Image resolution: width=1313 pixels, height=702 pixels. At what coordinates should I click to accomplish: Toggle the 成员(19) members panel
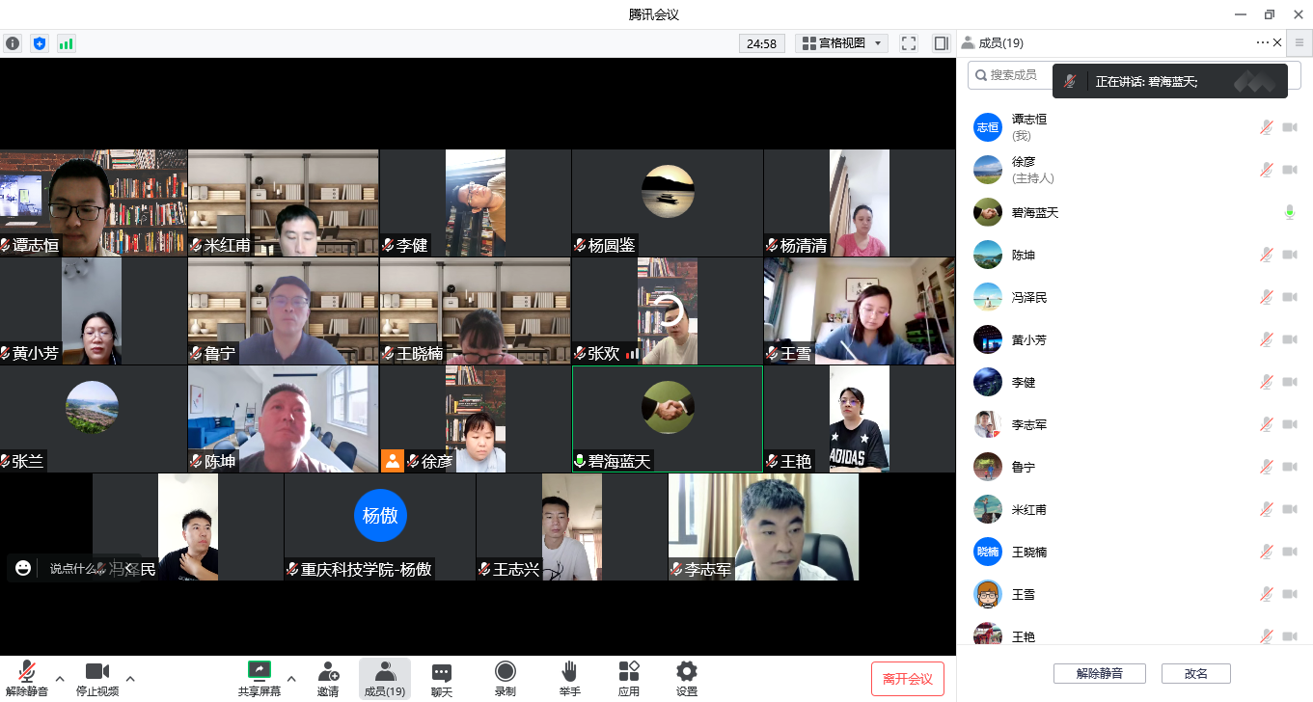pyautogui.click(x=384, y=679)
